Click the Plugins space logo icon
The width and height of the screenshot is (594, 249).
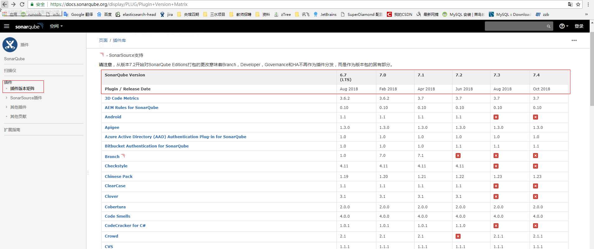(x=10, y=45)
